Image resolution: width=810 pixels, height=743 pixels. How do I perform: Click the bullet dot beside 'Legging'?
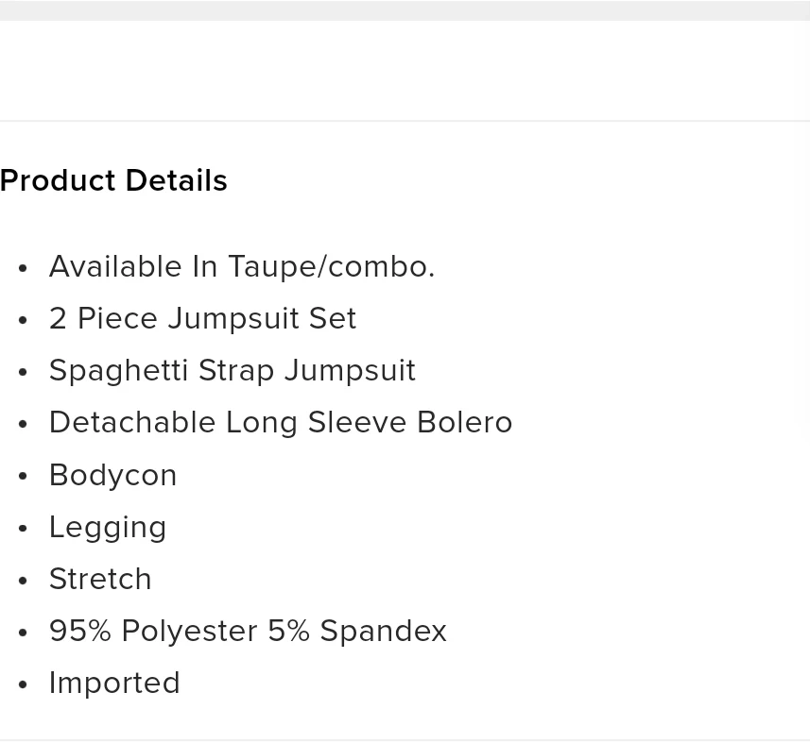(x=23, y=529)
